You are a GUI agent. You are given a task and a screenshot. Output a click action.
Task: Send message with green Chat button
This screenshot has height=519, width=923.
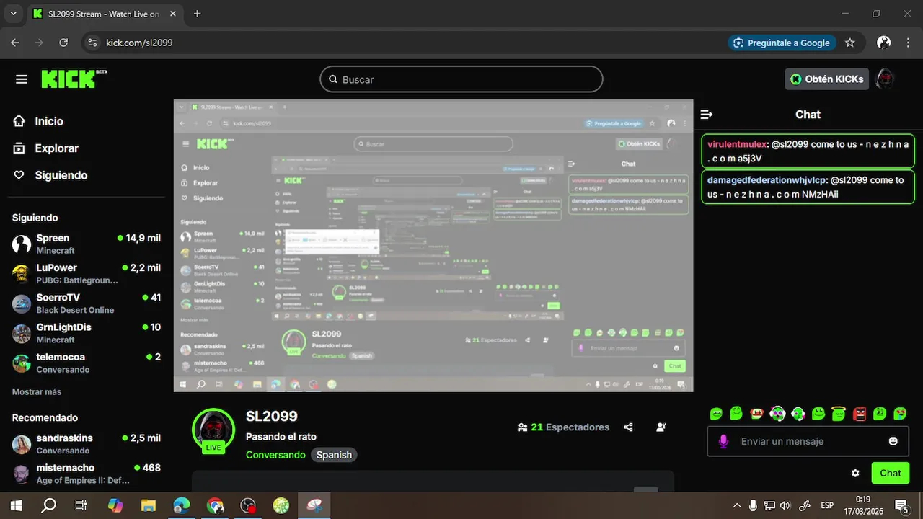[x=891, y=473]
